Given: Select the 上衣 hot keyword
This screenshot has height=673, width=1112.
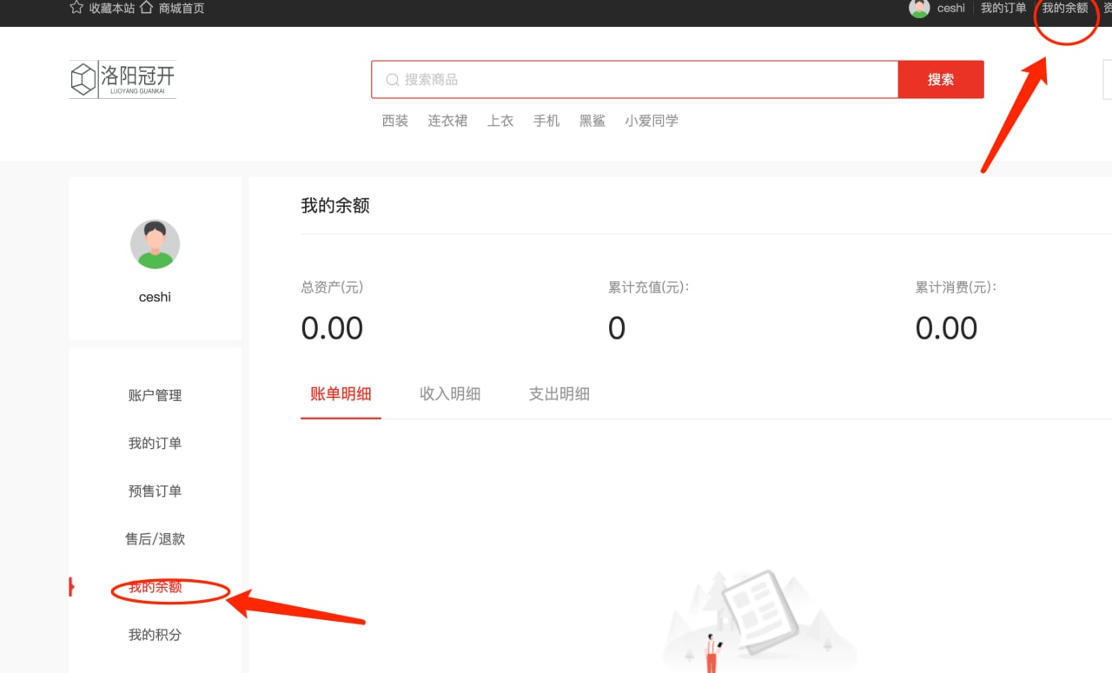Looking at the screenshot, I should pyautogui.click(x=500, y=121).
